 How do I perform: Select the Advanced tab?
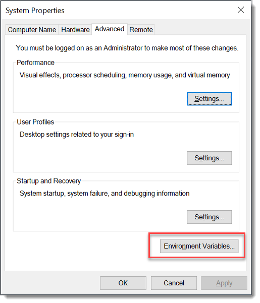coord(110,29)
